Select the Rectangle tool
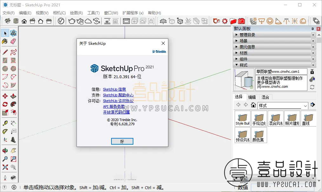322x192 pixels. pos(5,60)
